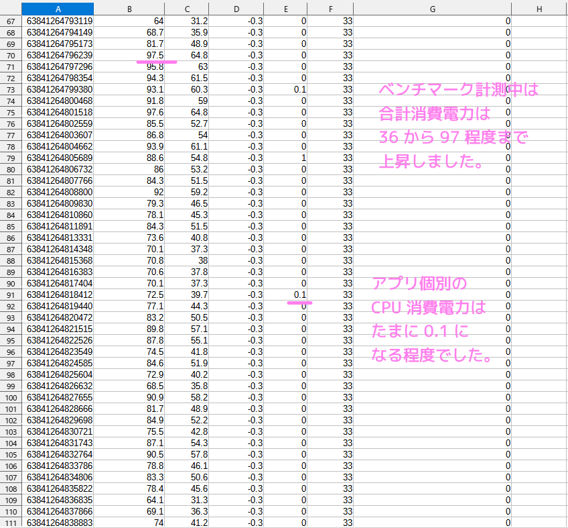Click cell E73 showing 0.1
568x528 pixels.
[x=286, y=89]
